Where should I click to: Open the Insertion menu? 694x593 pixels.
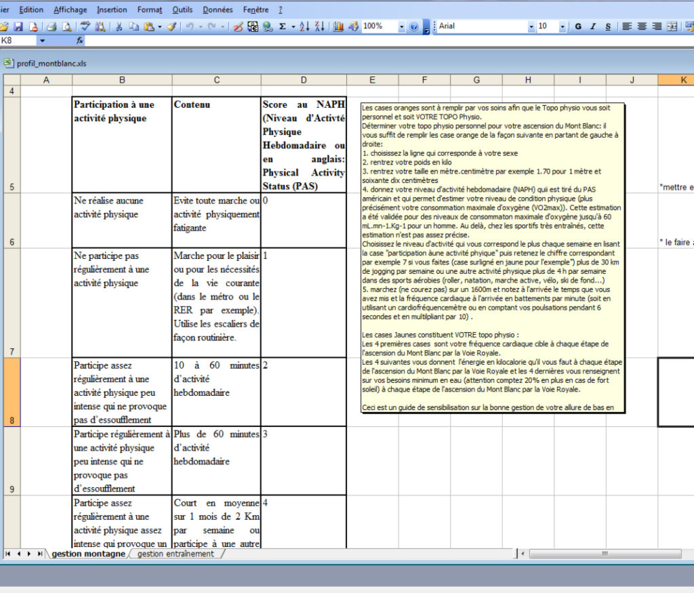tap(111, 9)
